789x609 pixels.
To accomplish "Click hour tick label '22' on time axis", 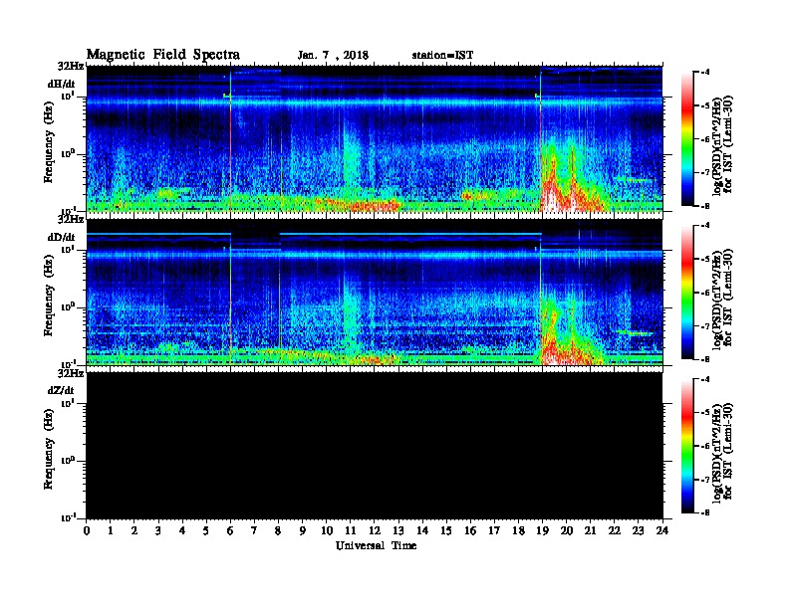I will 615,531.
